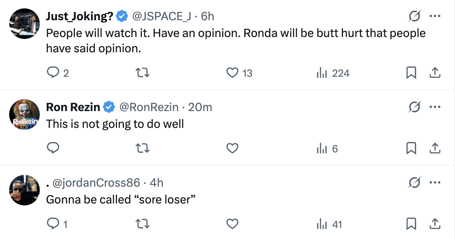Open Just_Joking? tweet's 6h timestamp
This screenshot has width=455, height=239.
pyautogui.click(x=207, y=16)
